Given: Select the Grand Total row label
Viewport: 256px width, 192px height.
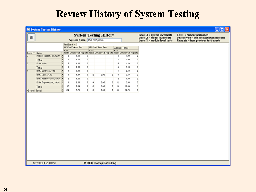Looking at the screenshot, I should (x=44, y=91).
